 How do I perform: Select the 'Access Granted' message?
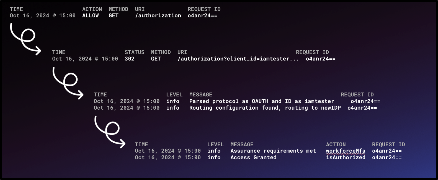coord(254,158)
